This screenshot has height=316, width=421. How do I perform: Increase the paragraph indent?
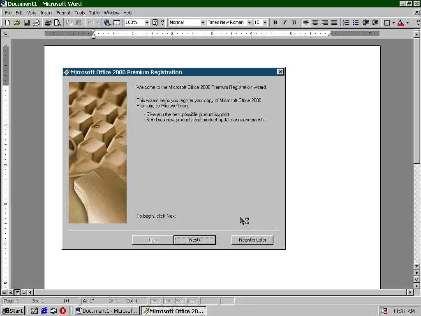pyautogui.click(x=375, y=23)
